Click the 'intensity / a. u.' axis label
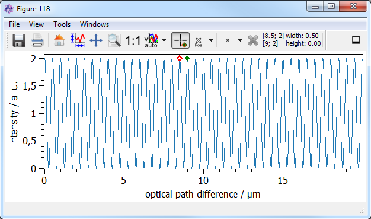This screenshot has width=371, height=219. click(14, 113)
